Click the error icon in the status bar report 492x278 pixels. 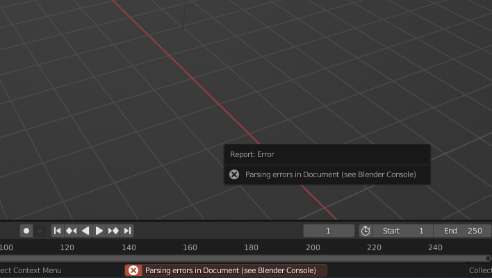[x=133, y=270]
